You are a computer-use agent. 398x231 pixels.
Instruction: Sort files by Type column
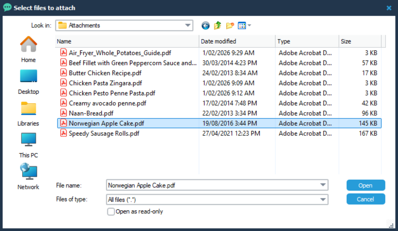point(307,41)
